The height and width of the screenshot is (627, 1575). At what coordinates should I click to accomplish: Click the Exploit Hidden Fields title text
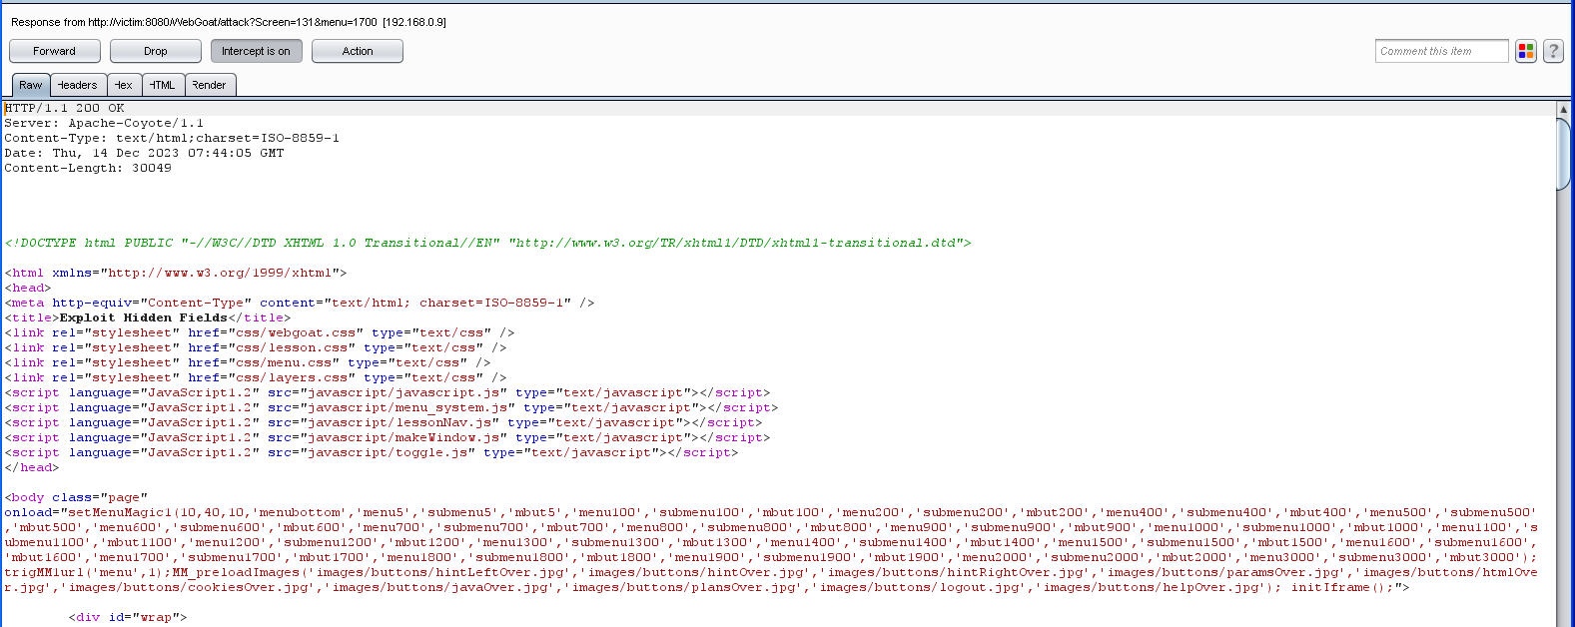click(144, 317)
